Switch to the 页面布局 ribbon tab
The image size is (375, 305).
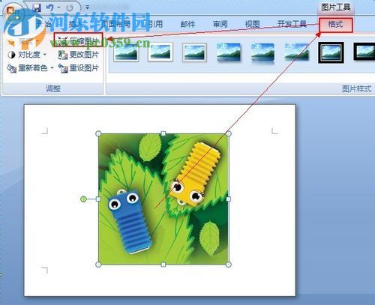click(116, 24)
